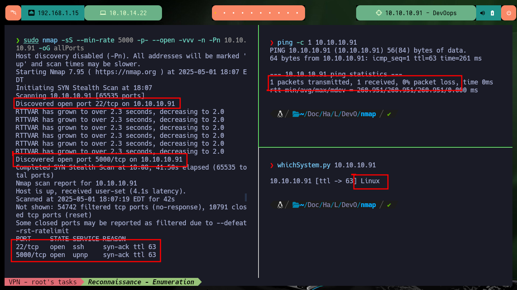The width and height of the screenshot is (517, 290).
Task: Click the volume speaker icon
Action: (483, 13)
